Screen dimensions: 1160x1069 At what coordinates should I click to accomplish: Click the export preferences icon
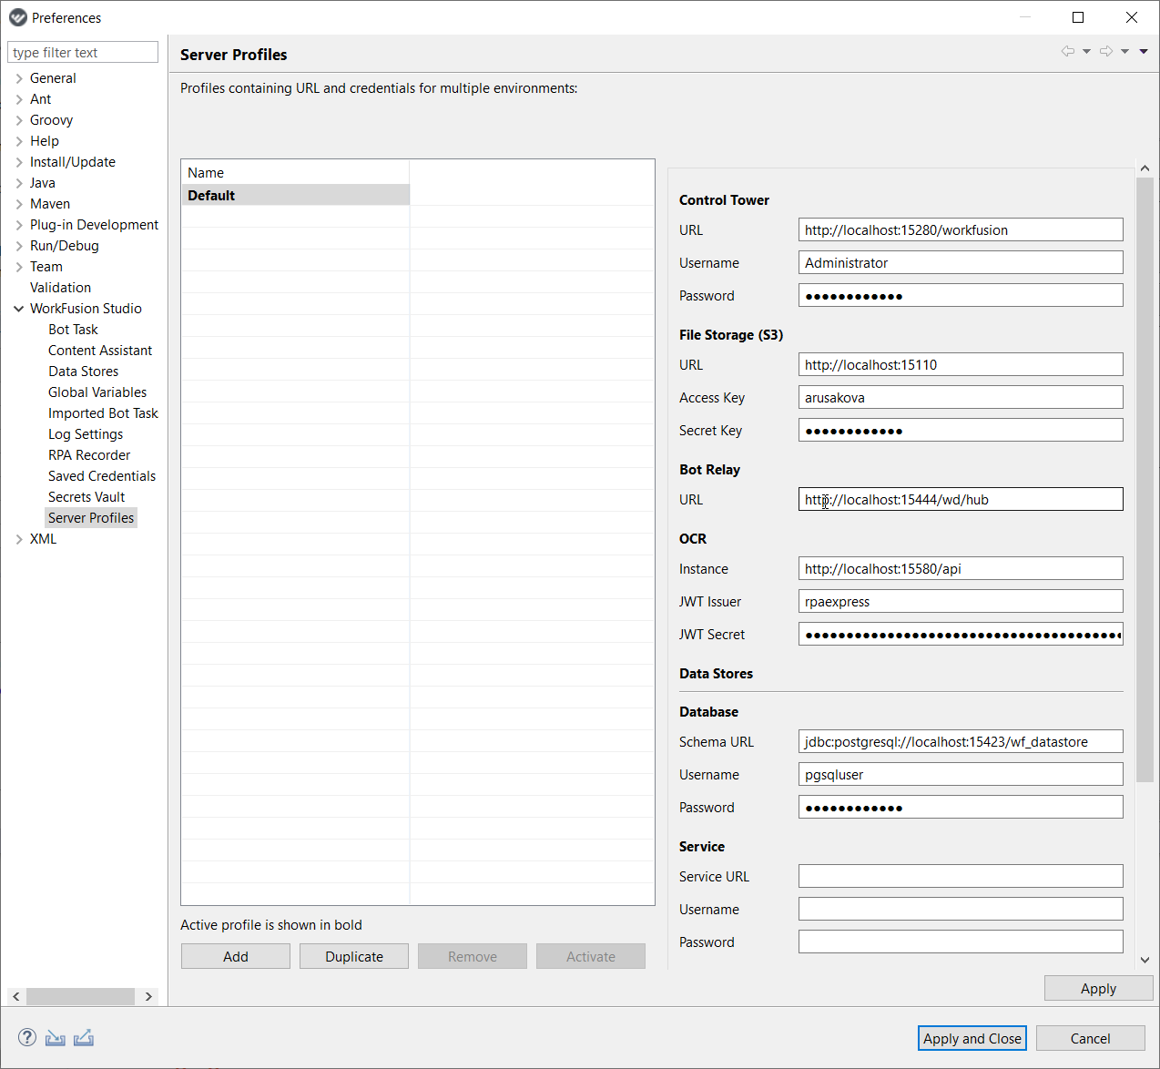point(84,1037)
